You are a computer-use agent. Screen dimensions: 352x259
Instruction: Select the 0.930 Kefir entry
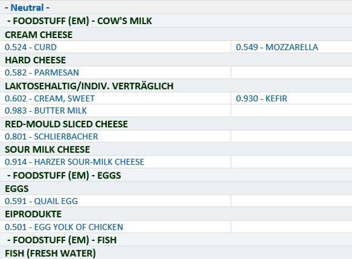coord(262,98)
